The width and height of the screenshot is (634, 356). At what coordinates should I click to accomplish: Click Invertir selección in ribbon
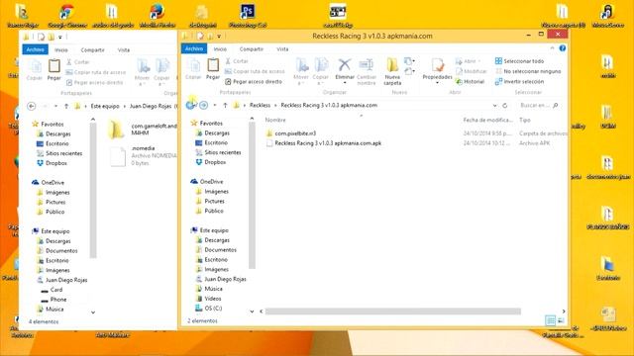pyautogui.click(x=519, y=81)
